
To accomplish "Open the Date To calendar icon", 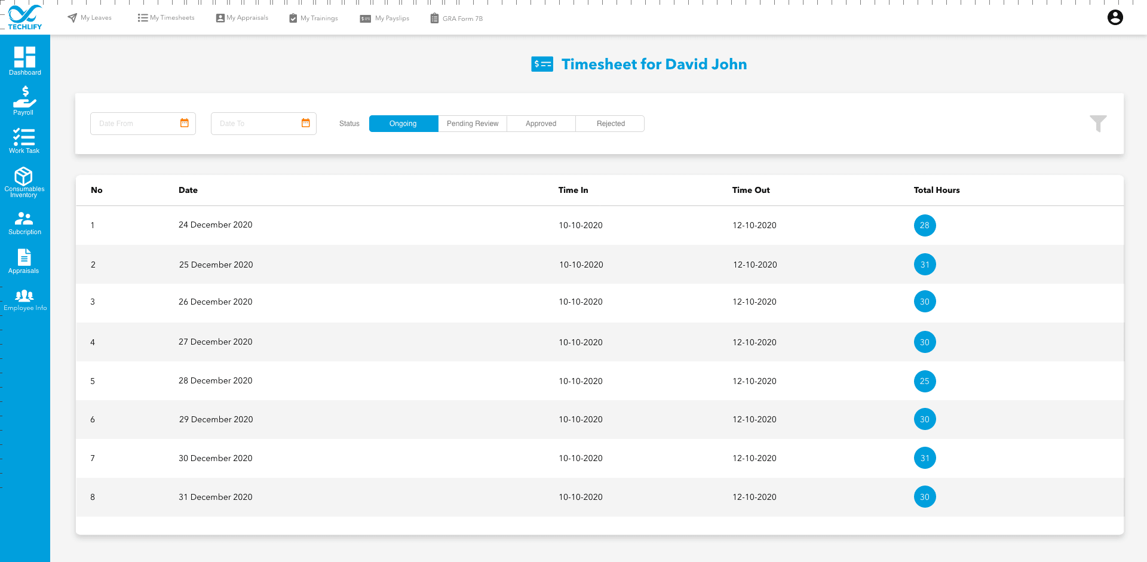I will 306,123.
